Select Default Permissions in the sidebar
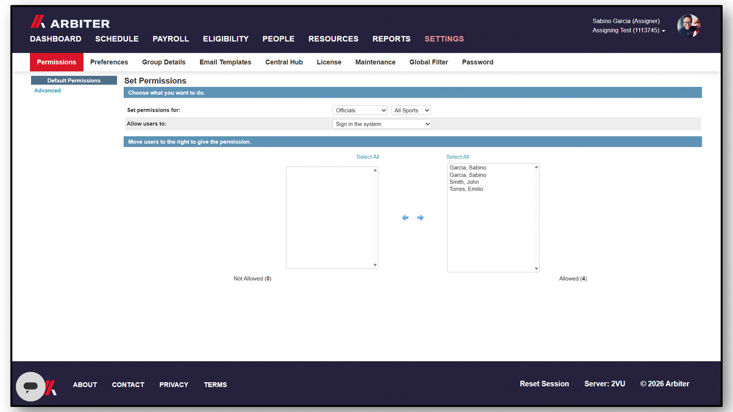This screenshot has height=412, width=733. (x=74, y=80)
